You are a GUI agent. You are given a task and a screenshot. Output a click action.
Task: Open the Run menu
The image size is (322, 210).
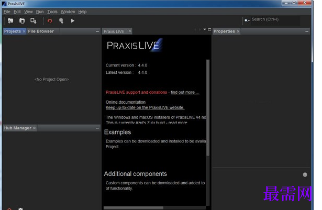tap(40, 12)
